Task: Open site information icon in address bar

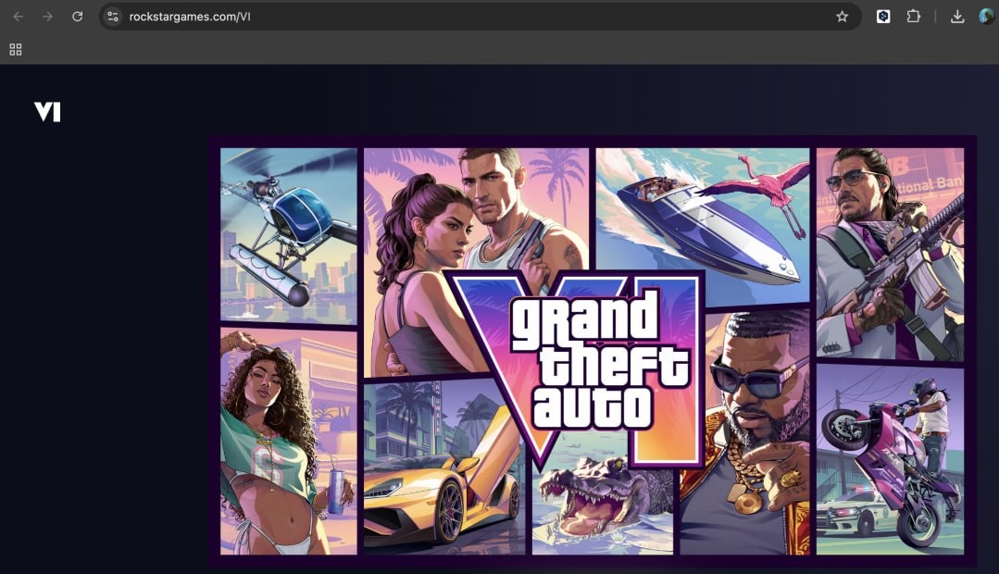Action: pyautogui.click(x=113, y=17)
